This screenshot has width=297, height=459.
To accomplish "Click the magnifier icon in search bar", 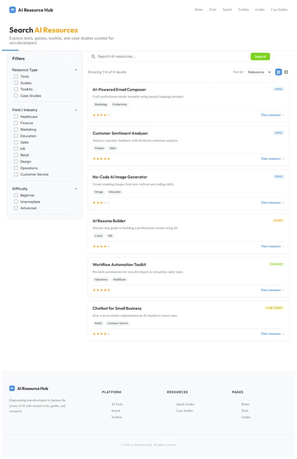I will tap(93, 56).
